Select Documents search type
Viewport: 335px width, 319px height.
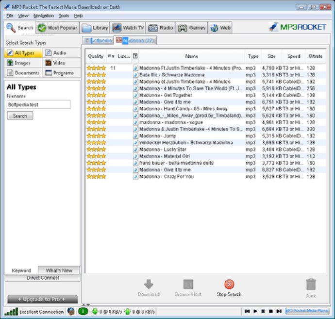pos(23,73)
